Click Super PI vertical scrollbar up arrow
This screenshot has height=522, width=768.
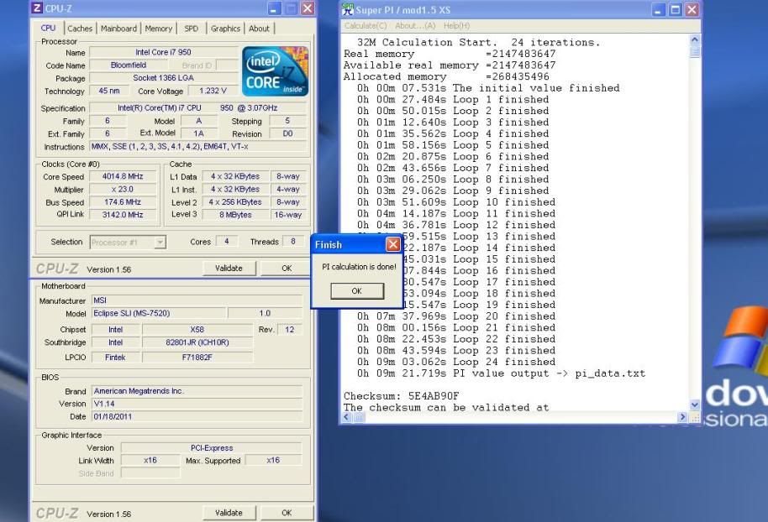click(x=695, y=39)
